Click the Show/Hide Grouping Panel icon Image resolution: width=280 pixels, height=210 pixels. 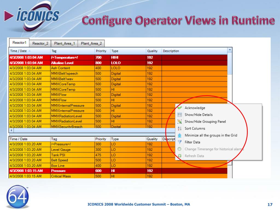[x=179, y=121]
